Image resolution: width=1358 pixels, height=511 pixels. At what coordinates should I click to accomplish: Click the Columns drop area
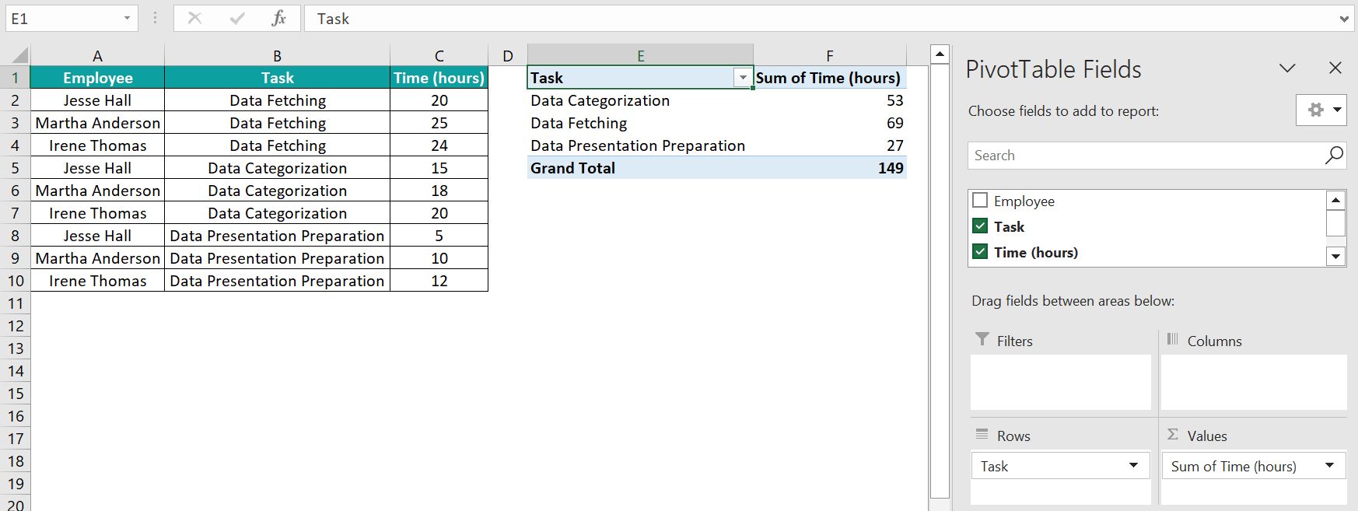point(1254,382)
